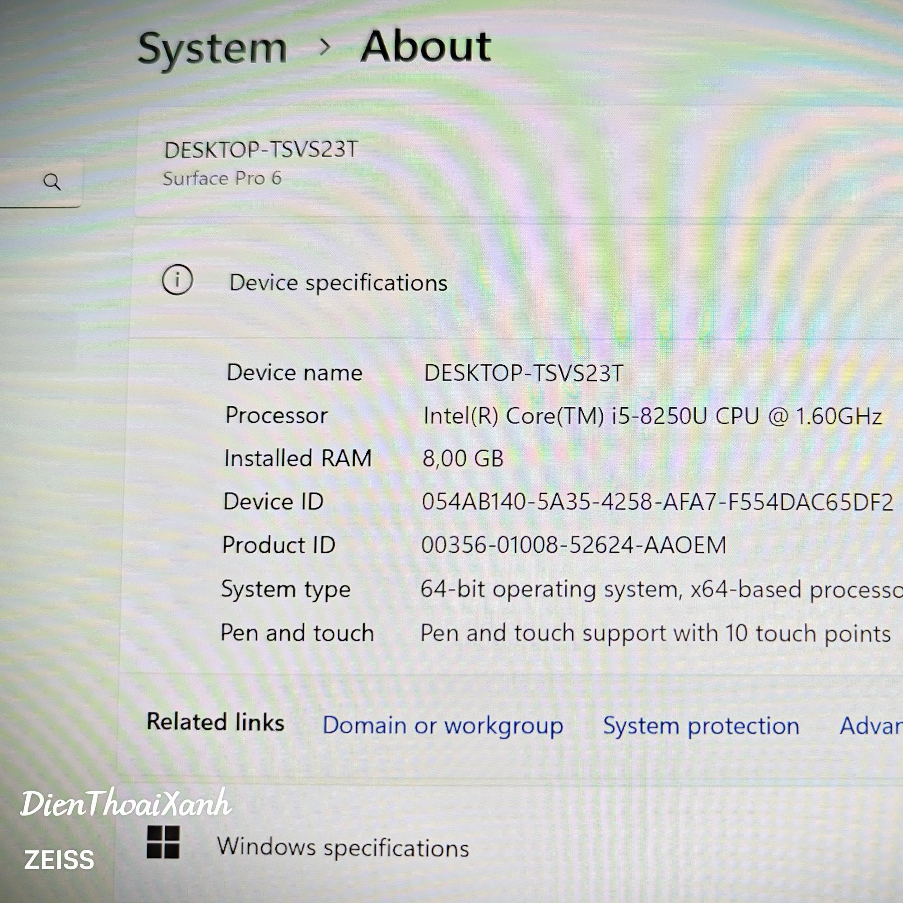Click the Device name label
This screenshot has height=903, width=903.
tap(294, 373)
